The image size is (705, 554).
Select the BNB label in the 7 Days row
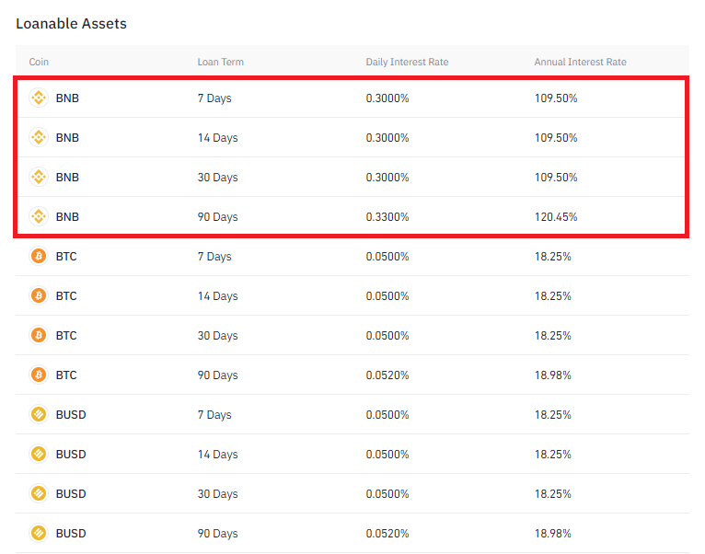point(67,98)
